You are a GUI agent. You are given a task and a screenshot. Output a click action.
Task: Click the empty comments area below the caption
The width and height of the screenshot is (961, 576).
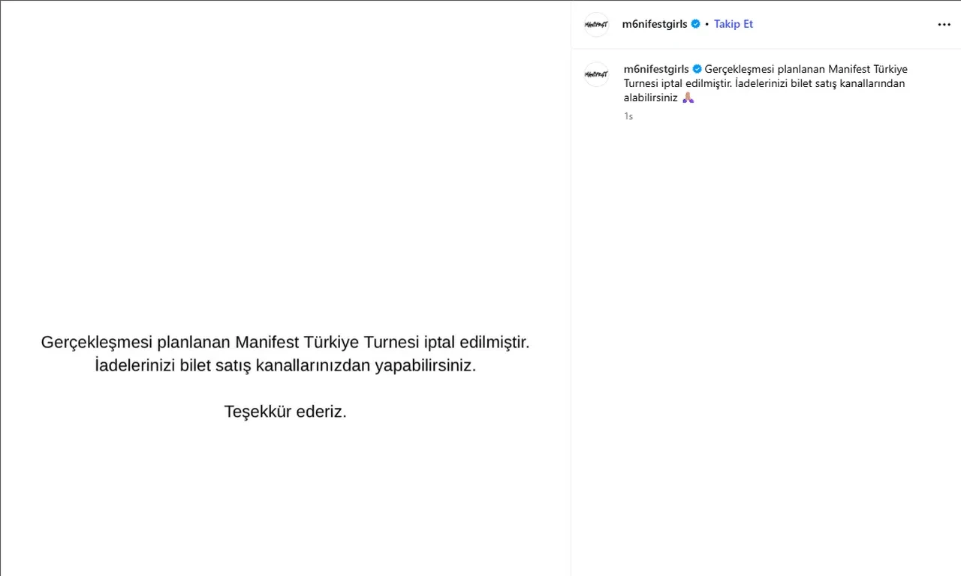click(x=766, y=337)
